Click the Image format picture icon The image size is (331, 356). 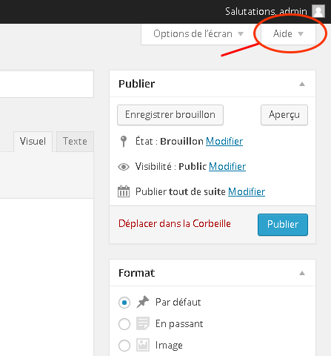click(143, 345)
